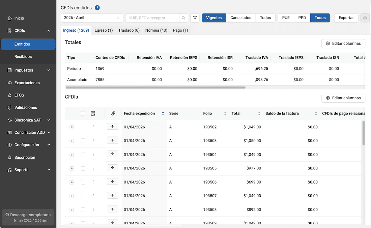Sort by Folio column arrows
This screenshot has height=228, width=371.
pos(225,113)
